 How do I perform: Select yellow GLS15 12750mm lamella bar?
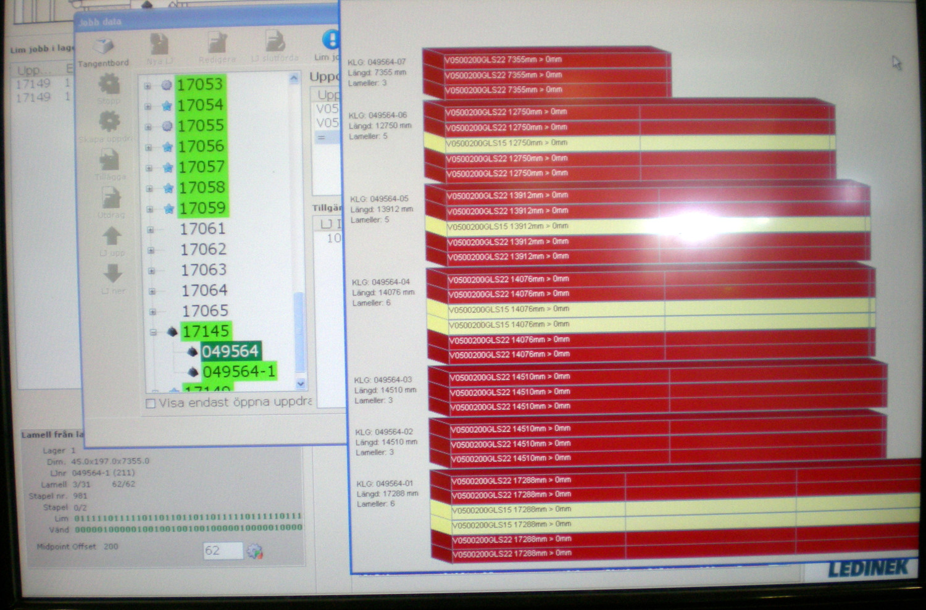pyautogui.click(x=628, y=143)
